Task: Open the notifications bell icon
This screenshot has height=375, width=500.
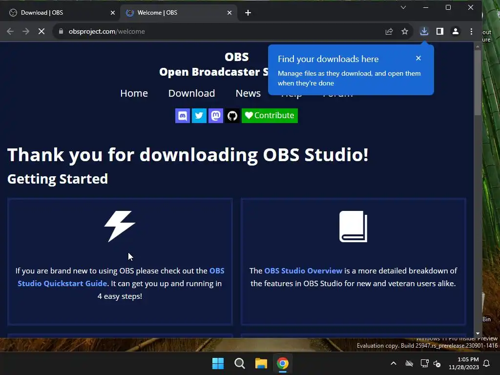Action: [x=487, y=363]
